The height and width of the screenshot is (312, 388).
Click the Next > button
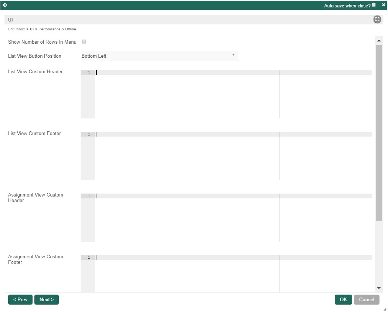coord(47,300)
